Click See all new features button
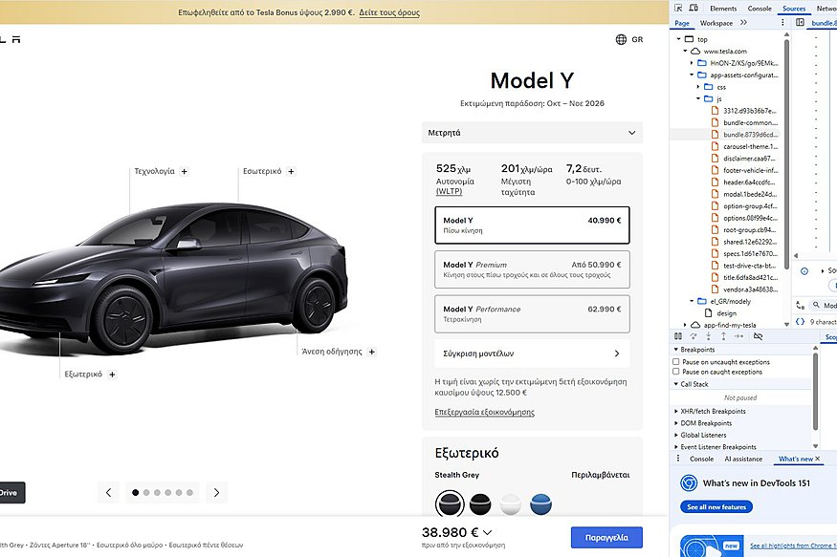The height and width of the screenshot is (557, 837). click(x=716, y=507)
